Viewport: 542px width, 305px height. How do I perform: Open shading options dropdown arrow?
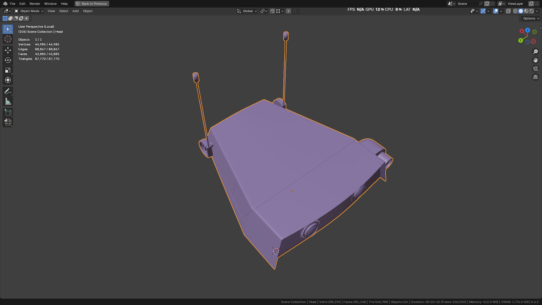pos(537,11)
